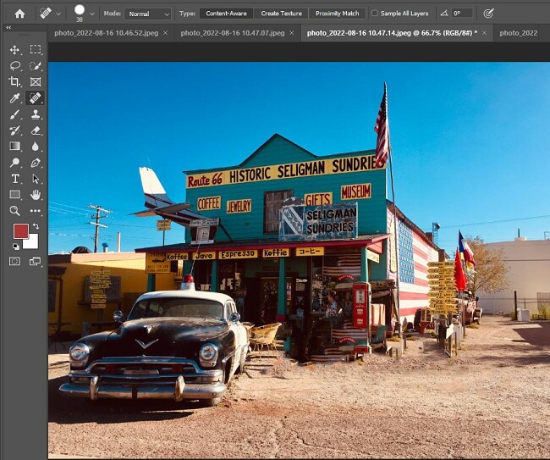Viewport: 550px width, 460px height.
Task: Select the Spot Healing Brush tool
Action: [35, 98]
